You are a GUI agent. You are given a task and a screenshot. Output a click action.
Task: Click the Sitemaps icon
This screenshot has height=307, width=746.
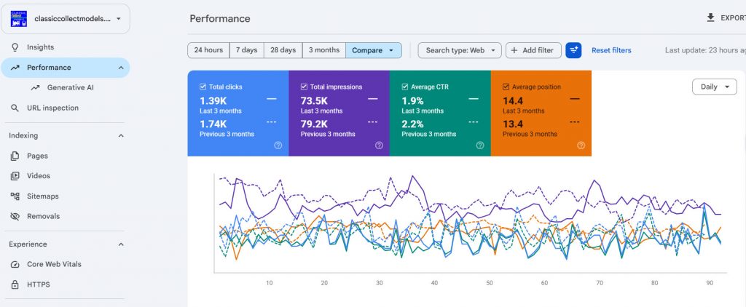tap(15, 196)
